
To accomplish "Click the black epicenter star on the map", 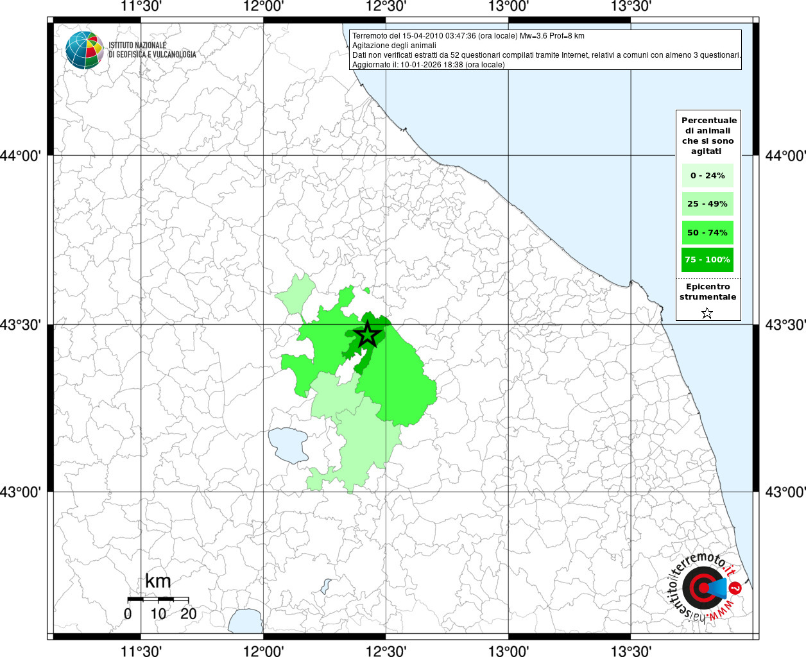I will 367,334.
